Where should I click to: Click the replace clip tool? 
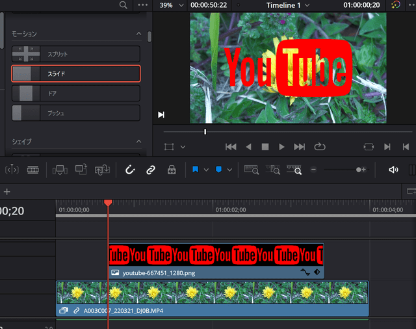tap(102, 170)
